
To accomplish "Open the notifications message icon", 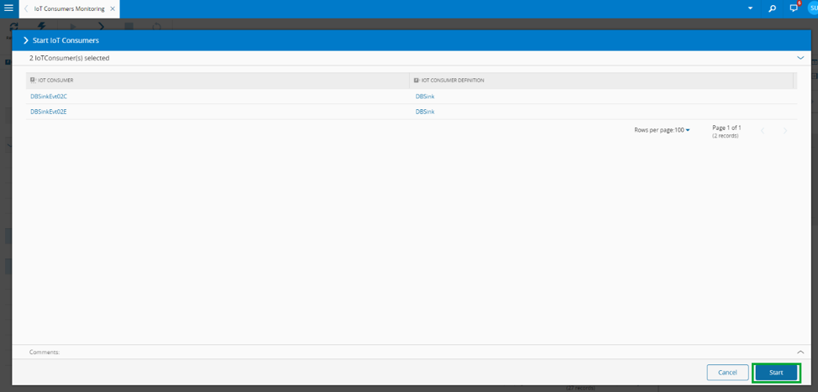I will point(794,8).
